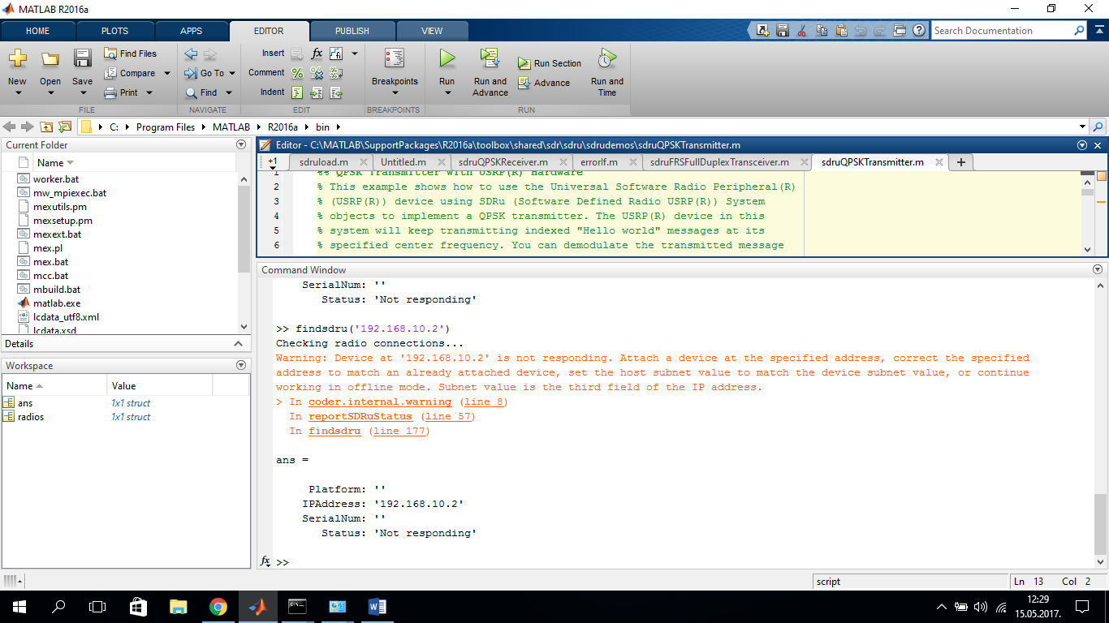Open the sdruQPSKReceiver.m editor tab

pyautogui.click(x=503, y=162)
